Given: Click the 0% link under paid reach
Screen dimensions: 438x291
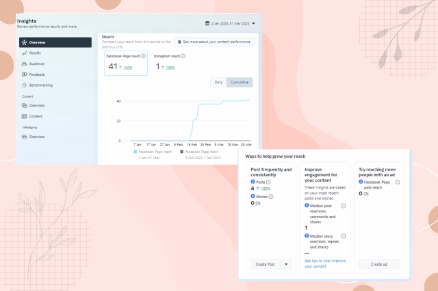Looking at the screenshot, I should [x=366, y=194].
